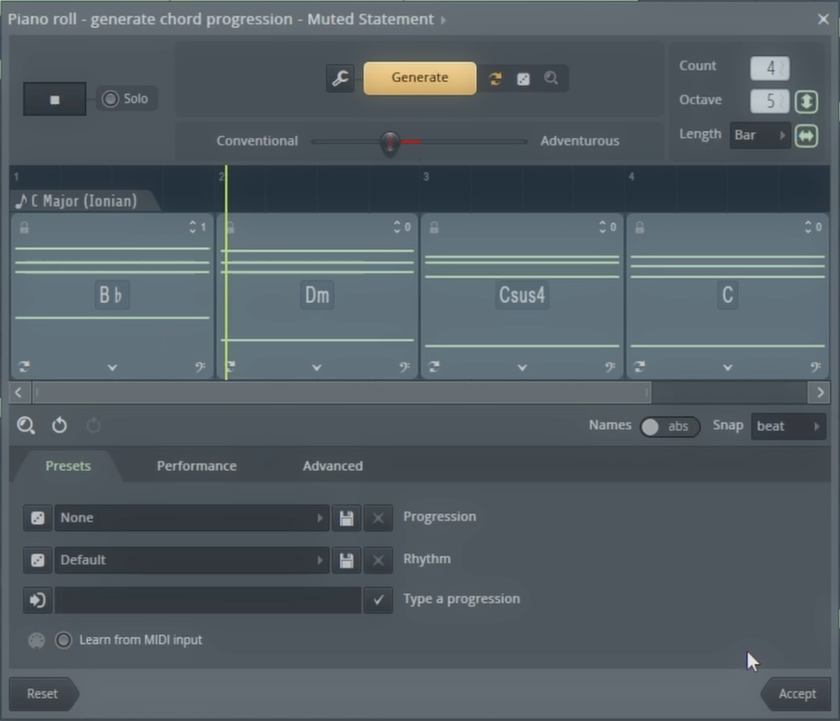Image resolution: width=840 pixels, height=721 pixels.
Task: Save the Rhythm preset with the disk icon
Action: pyautogui.click(x=346, y=560)
